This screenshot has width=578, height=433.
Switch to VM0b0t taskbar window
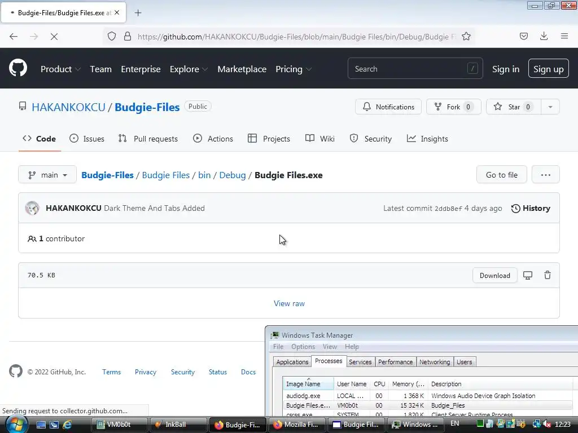tap(119, 425)
